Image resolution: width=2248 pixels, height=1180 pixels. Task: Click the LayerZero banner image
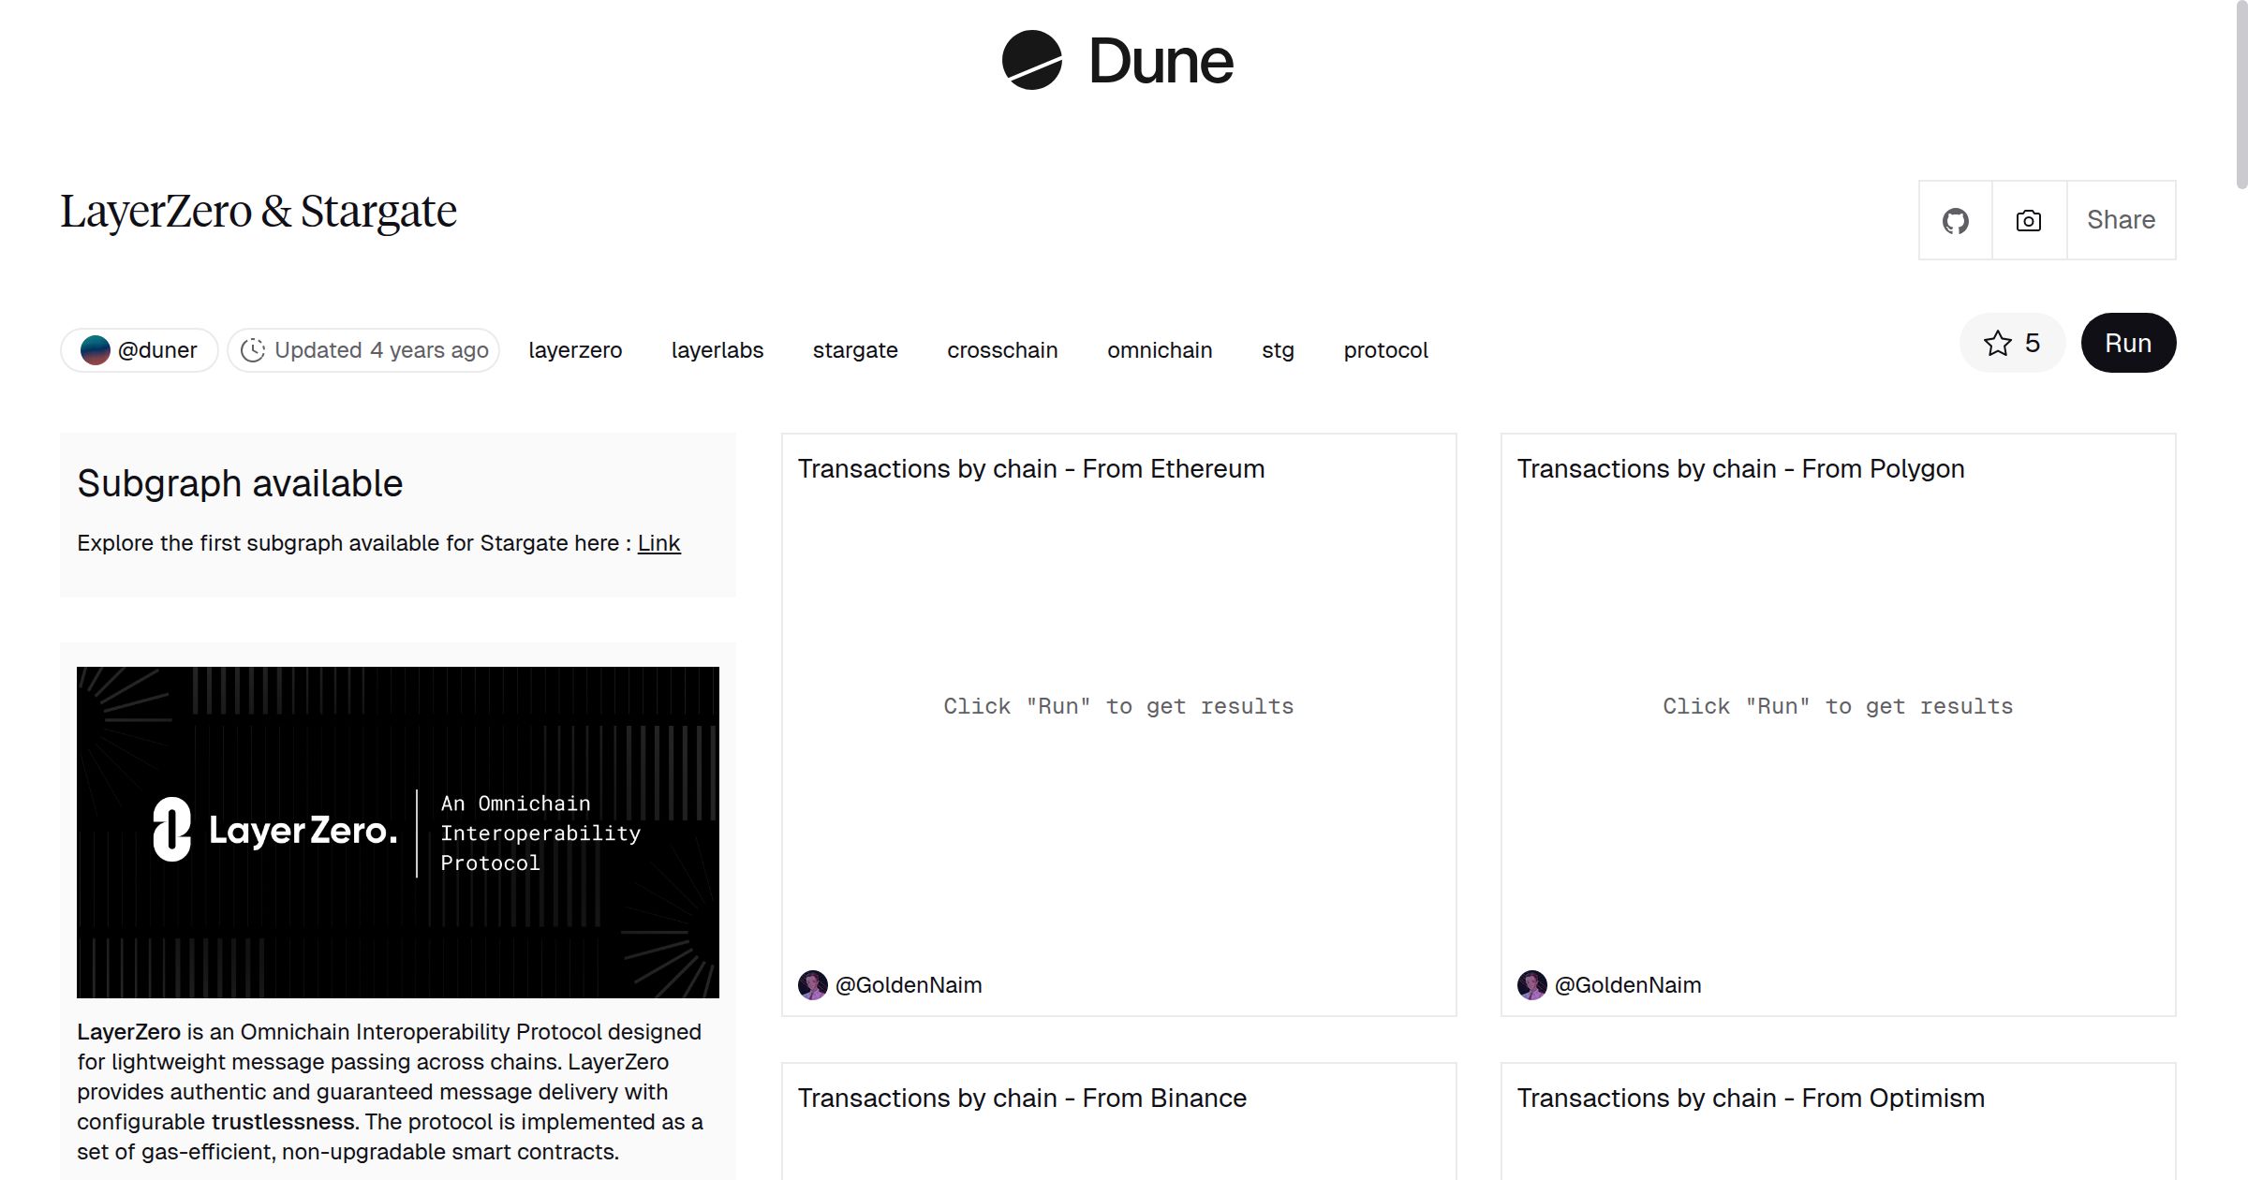[398, 833]
